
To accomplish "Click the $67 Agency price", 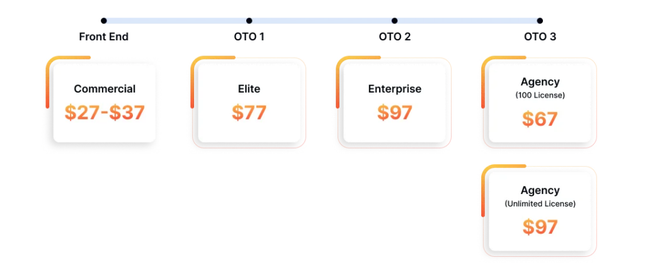I will (x=540, y=119).
